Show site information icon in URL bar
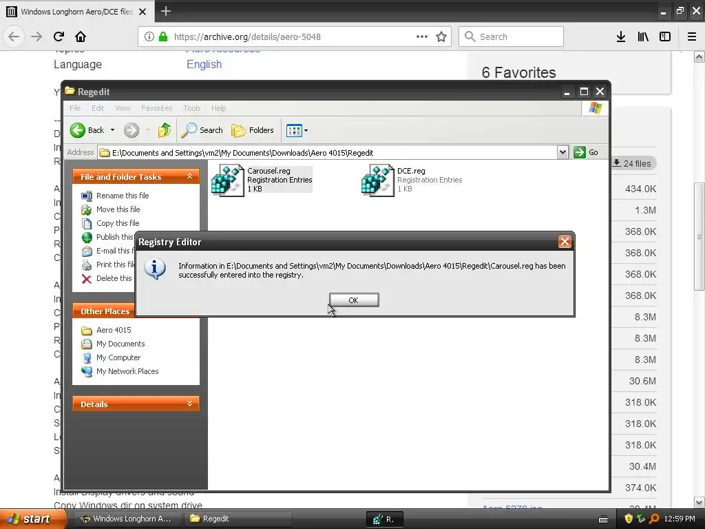Screen dimensions: 705x529 (149, 37)
